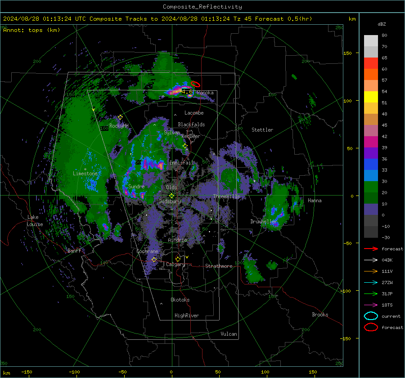
Task: Click the yellow diamond marker near RockyMH
Action: pyautogui.click(x=120, y=117)
